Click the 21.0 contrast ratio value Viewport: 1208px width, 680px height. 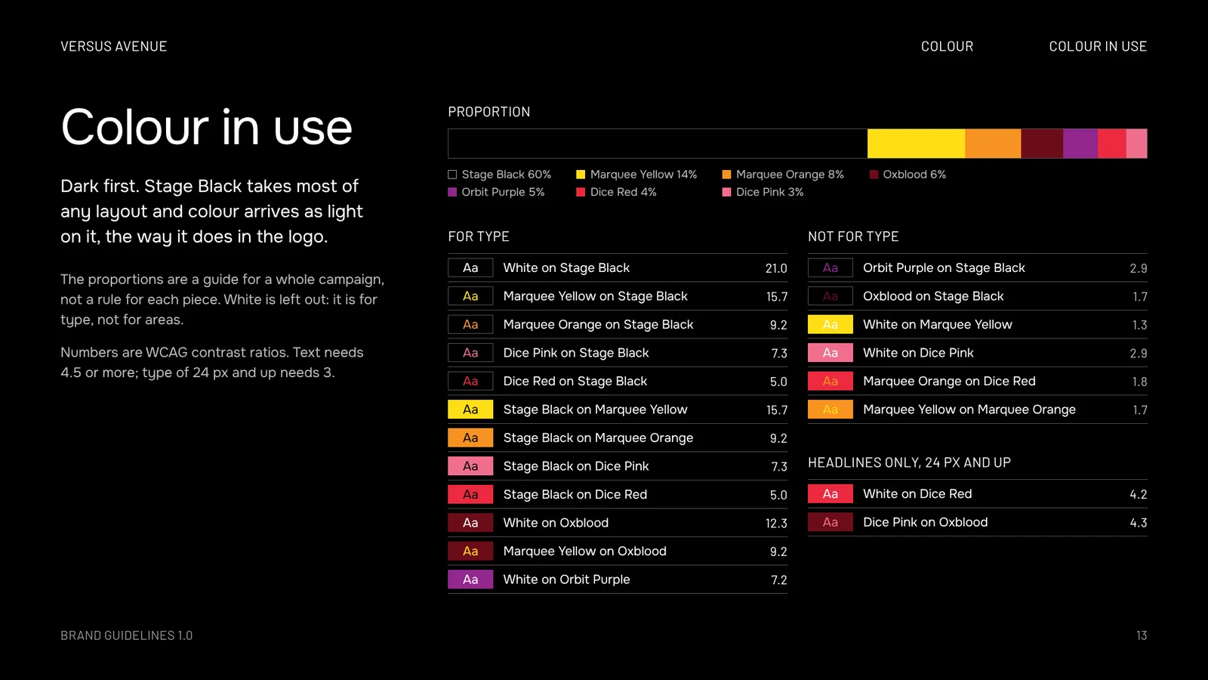(x=776, y=268)
